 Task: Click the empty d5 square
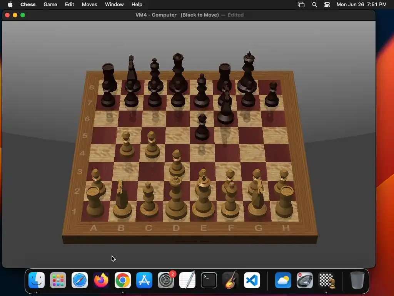(178, 135)
